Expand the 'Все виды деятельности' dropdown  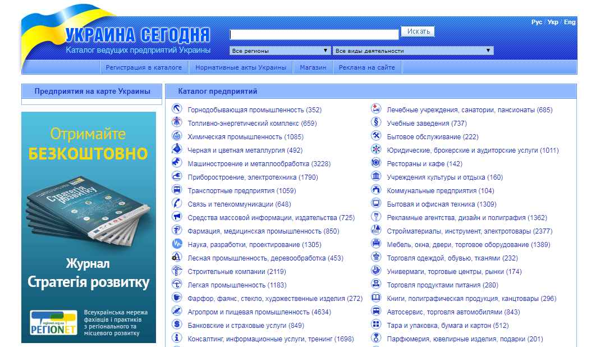(413, 51)
